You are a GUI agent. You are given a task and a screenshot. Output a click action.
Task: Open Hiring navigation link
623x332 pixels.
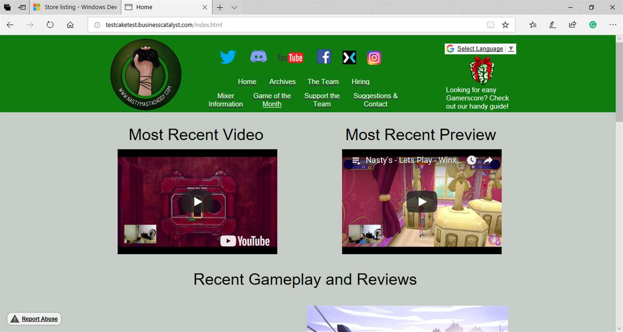(x=360, y=82)
